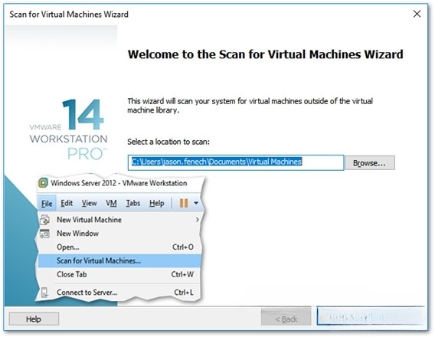This screenshot has width=435, height=337.
Task: Expand the New Virtual Machine submenu arrow
Action: click(198, 220)
